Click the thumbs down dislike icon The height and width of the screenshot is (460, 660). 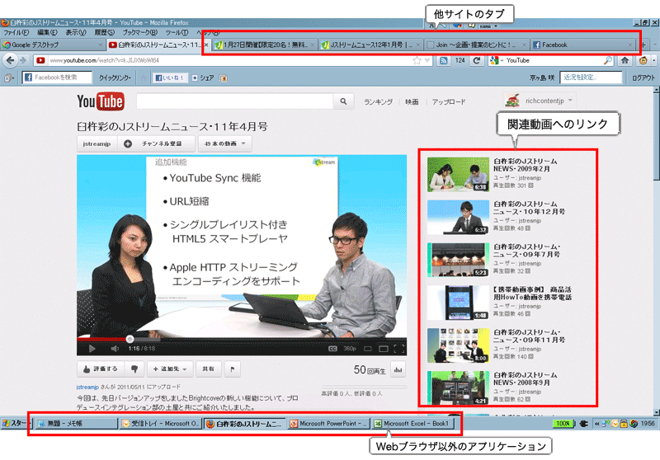[134, 369]
